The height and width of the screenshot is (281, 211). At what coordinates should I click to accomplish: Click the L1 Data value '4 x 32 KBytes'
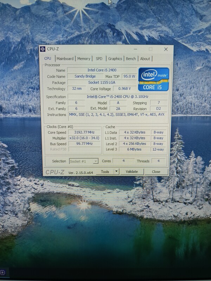(x=135, y=132)
